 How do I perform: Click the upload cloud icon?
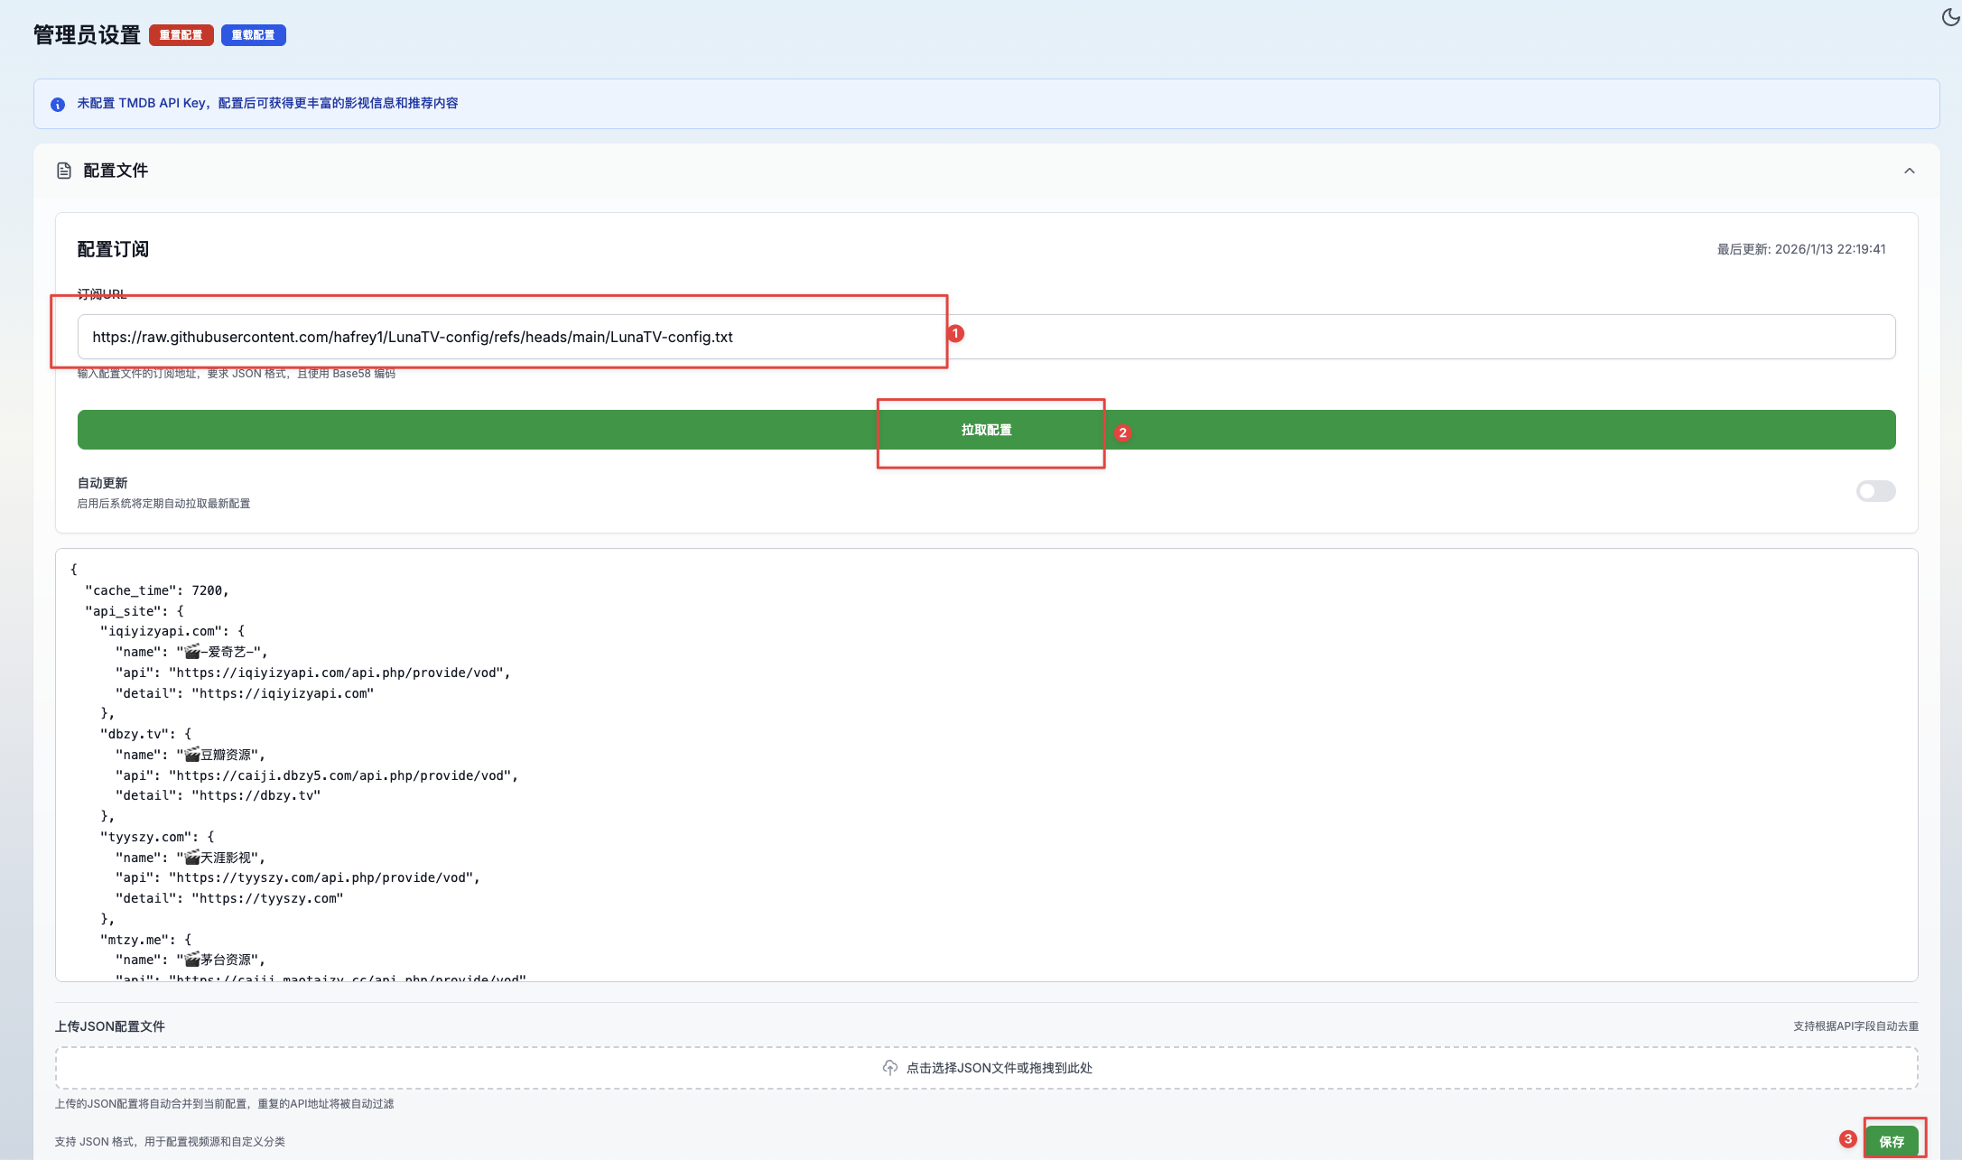pos(890,1068)
